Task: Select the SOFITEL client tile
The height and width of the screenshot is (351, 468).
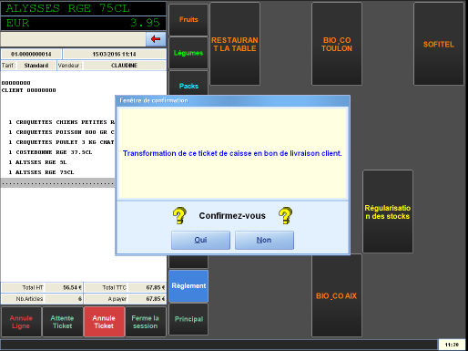Action: pos(439,44)
